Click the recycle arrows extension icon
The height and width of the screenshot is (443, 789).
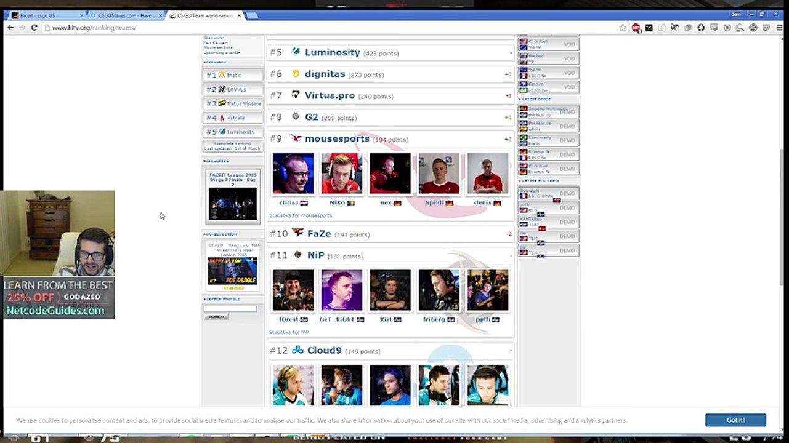point(701,28)
